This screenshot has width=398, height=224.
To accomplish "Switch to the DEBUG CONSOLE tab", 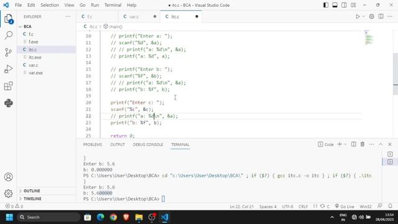I will 148,144.
